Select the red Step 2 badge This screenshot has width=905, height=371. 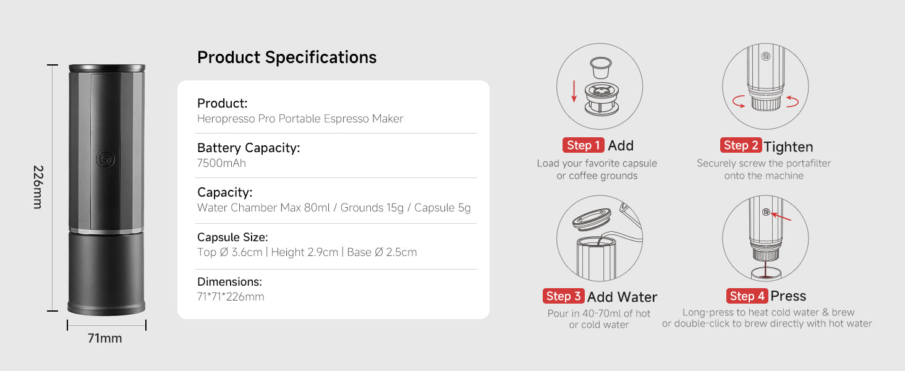(x=741, y=145)
